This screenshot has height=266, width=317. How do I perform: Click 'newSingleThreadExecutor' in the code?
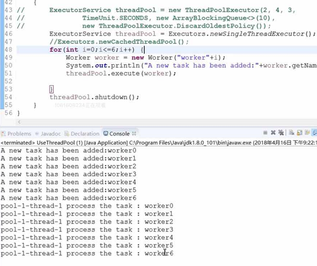(x=257, y=34)
